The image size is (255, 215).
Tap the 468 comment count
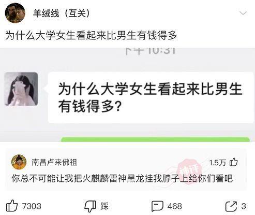click(174, 206)
